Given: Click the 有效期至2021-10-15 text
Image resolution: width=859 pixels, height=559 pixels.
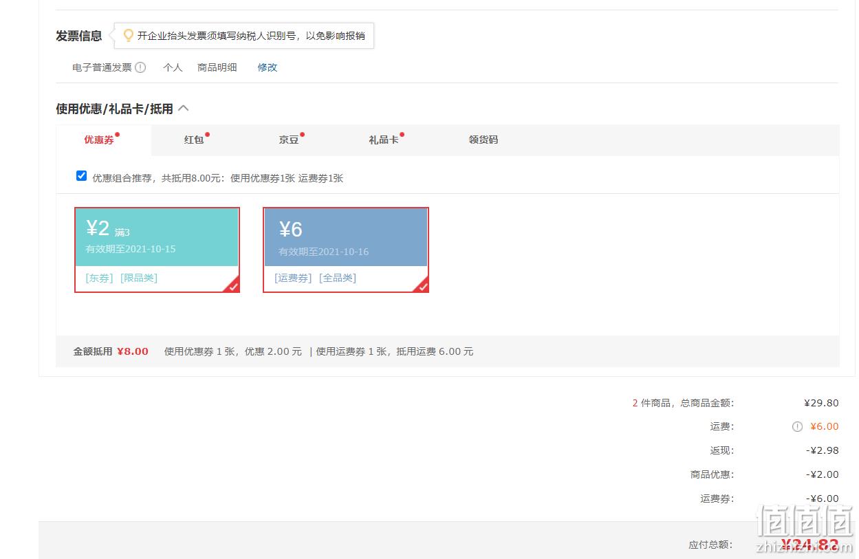Looking at the screenshot, I should (x=131, y=249).
